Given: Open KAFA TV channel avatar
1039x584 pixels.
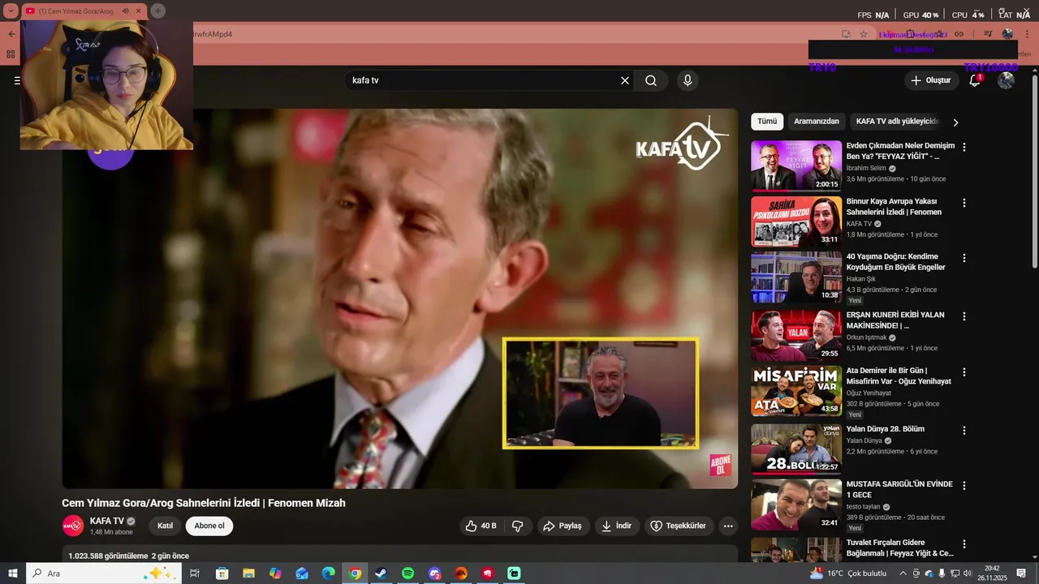Looking at the screenshot, I should click(x=73, y=526).
